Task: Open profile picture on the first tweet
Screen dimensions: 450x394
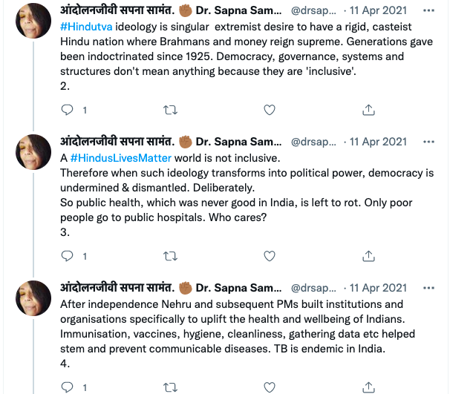Action: (x=33, y=23)
